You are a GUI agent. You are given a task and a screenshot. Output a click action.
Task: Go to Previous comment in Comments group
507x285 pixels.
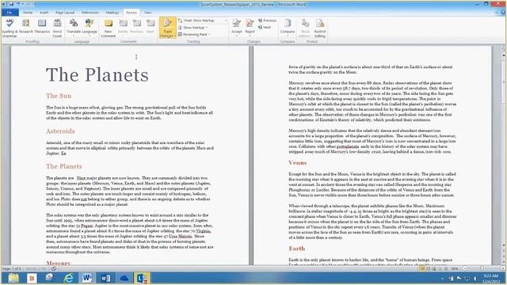click(x=136, y=26)
